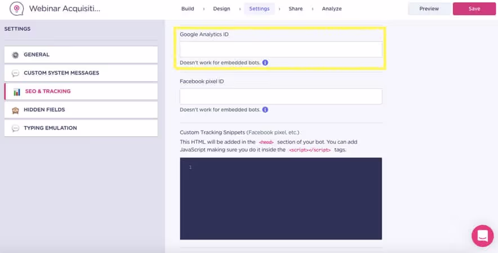
Task: Click the <script></script> code tag text
Action: [x=309, y=150]
